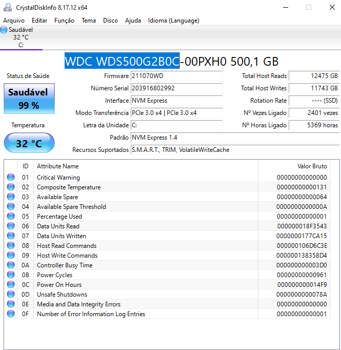Click the Valor Bruto column header
The image size is (341, 350).
point(294,166)
